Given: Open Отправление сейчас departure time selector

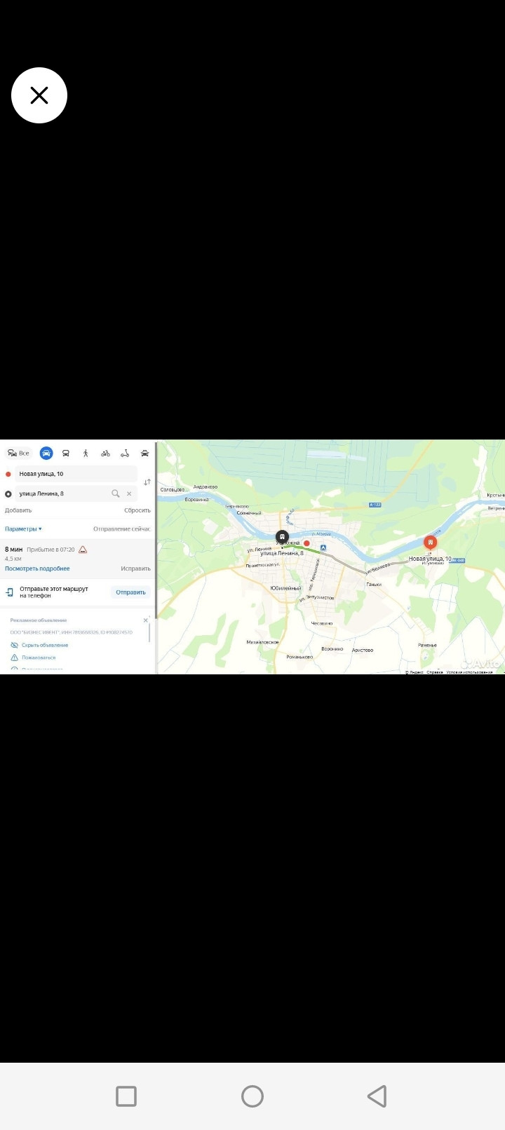Looking at the screenshot, I should click(x=122, y=529).
